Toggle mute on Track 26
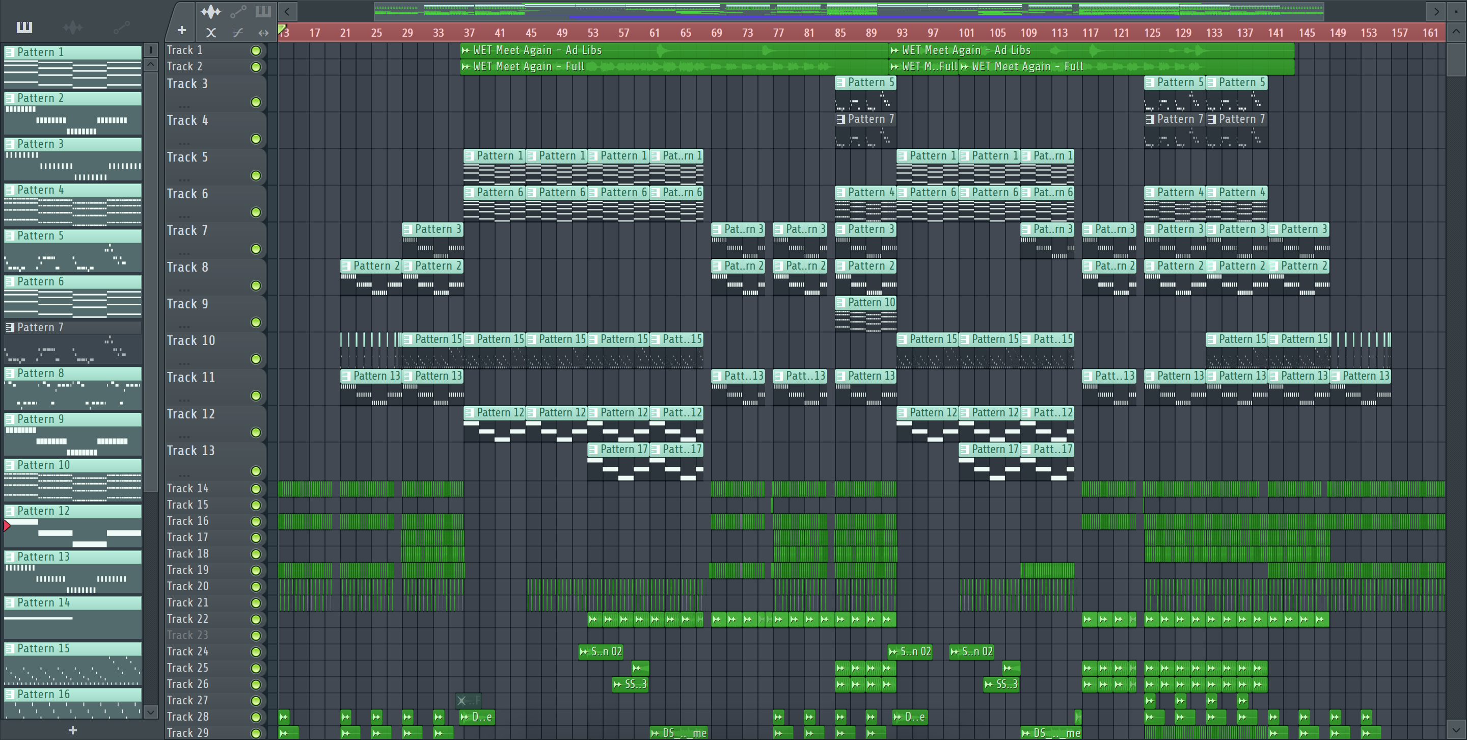 click(x=256, y=684)
